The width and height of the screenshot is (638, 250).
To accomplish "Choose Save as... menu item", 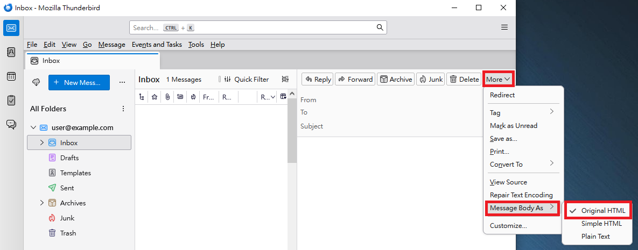I will pos(523,139).
